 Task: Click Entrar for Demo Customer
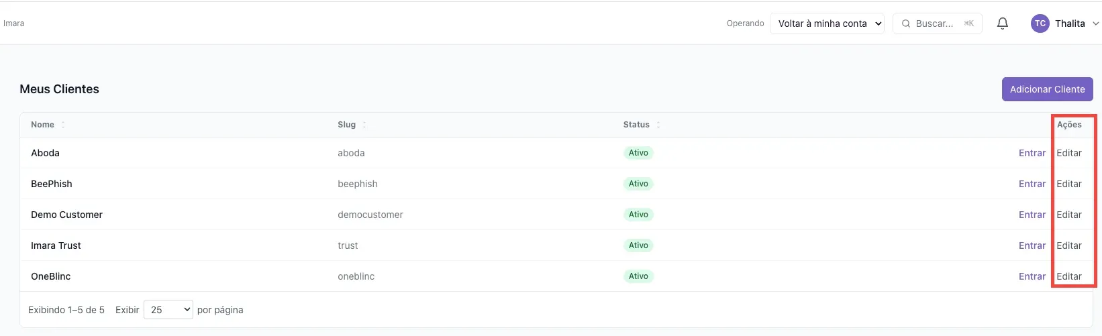(x=1032, y=215)
